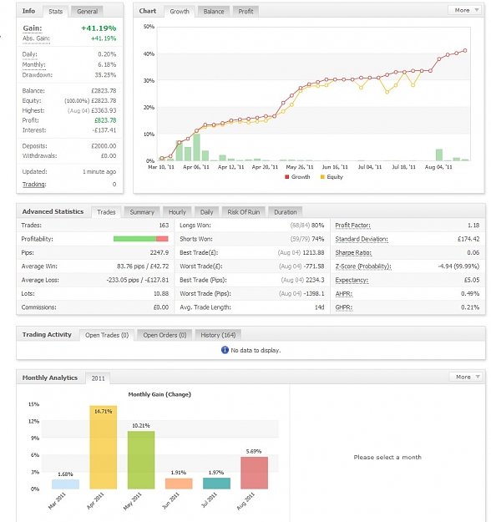The width and height of the screenshot is (491, 522).
Task: Click the GHPR label
Action: (x=343, y=307)
